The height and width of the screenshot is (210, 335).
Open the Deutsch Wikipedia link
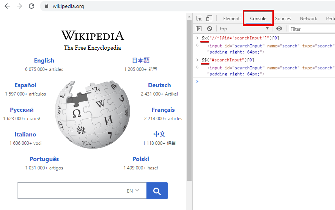pyautogui.click(x=159, y=85)
